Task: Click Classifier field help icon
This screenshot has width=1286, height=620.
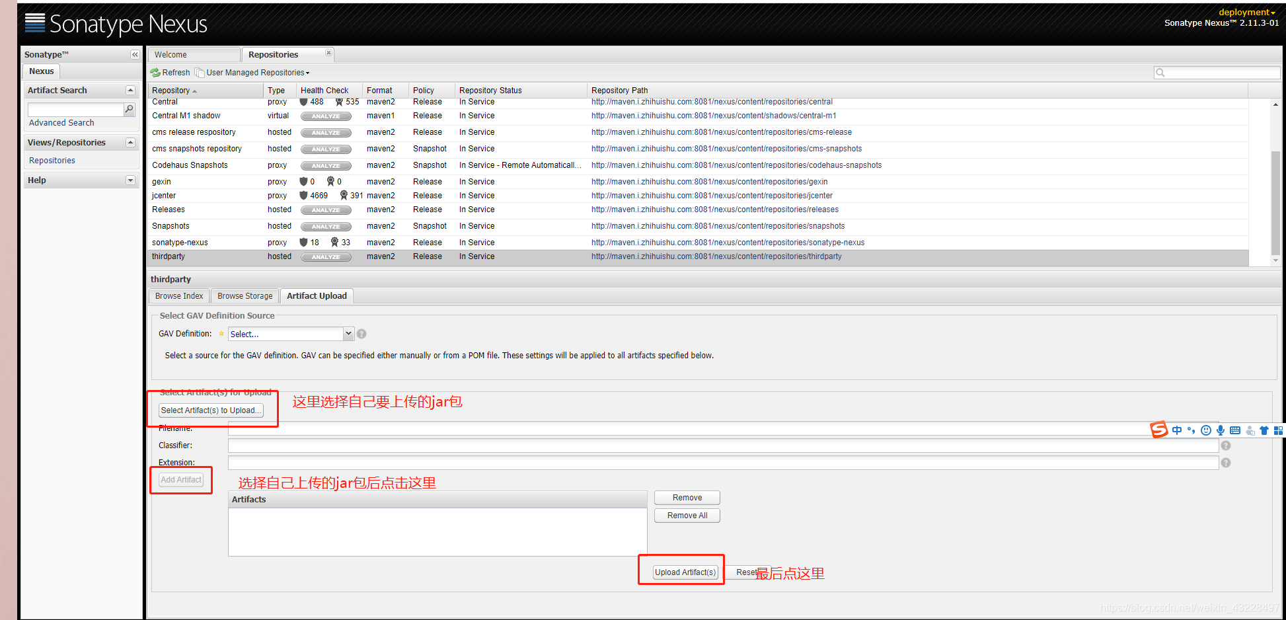Action: tap(1226, 446)
